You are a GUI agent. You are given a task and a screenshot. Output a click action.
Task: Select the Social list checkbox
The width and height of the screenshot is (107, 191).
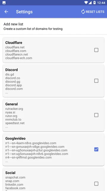pyautogui.click(x=96, y=184)
